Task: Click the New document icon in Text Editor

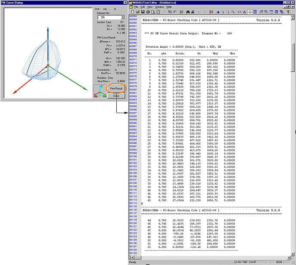Action: [x=133, y=12]
